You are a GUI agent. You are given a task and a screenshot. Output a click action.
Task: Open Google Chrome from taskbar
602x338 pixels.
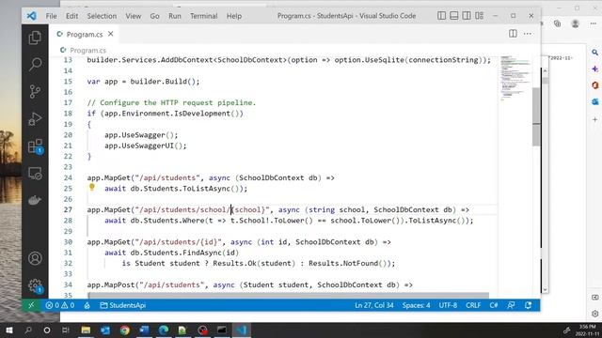(x=125, y=330)
